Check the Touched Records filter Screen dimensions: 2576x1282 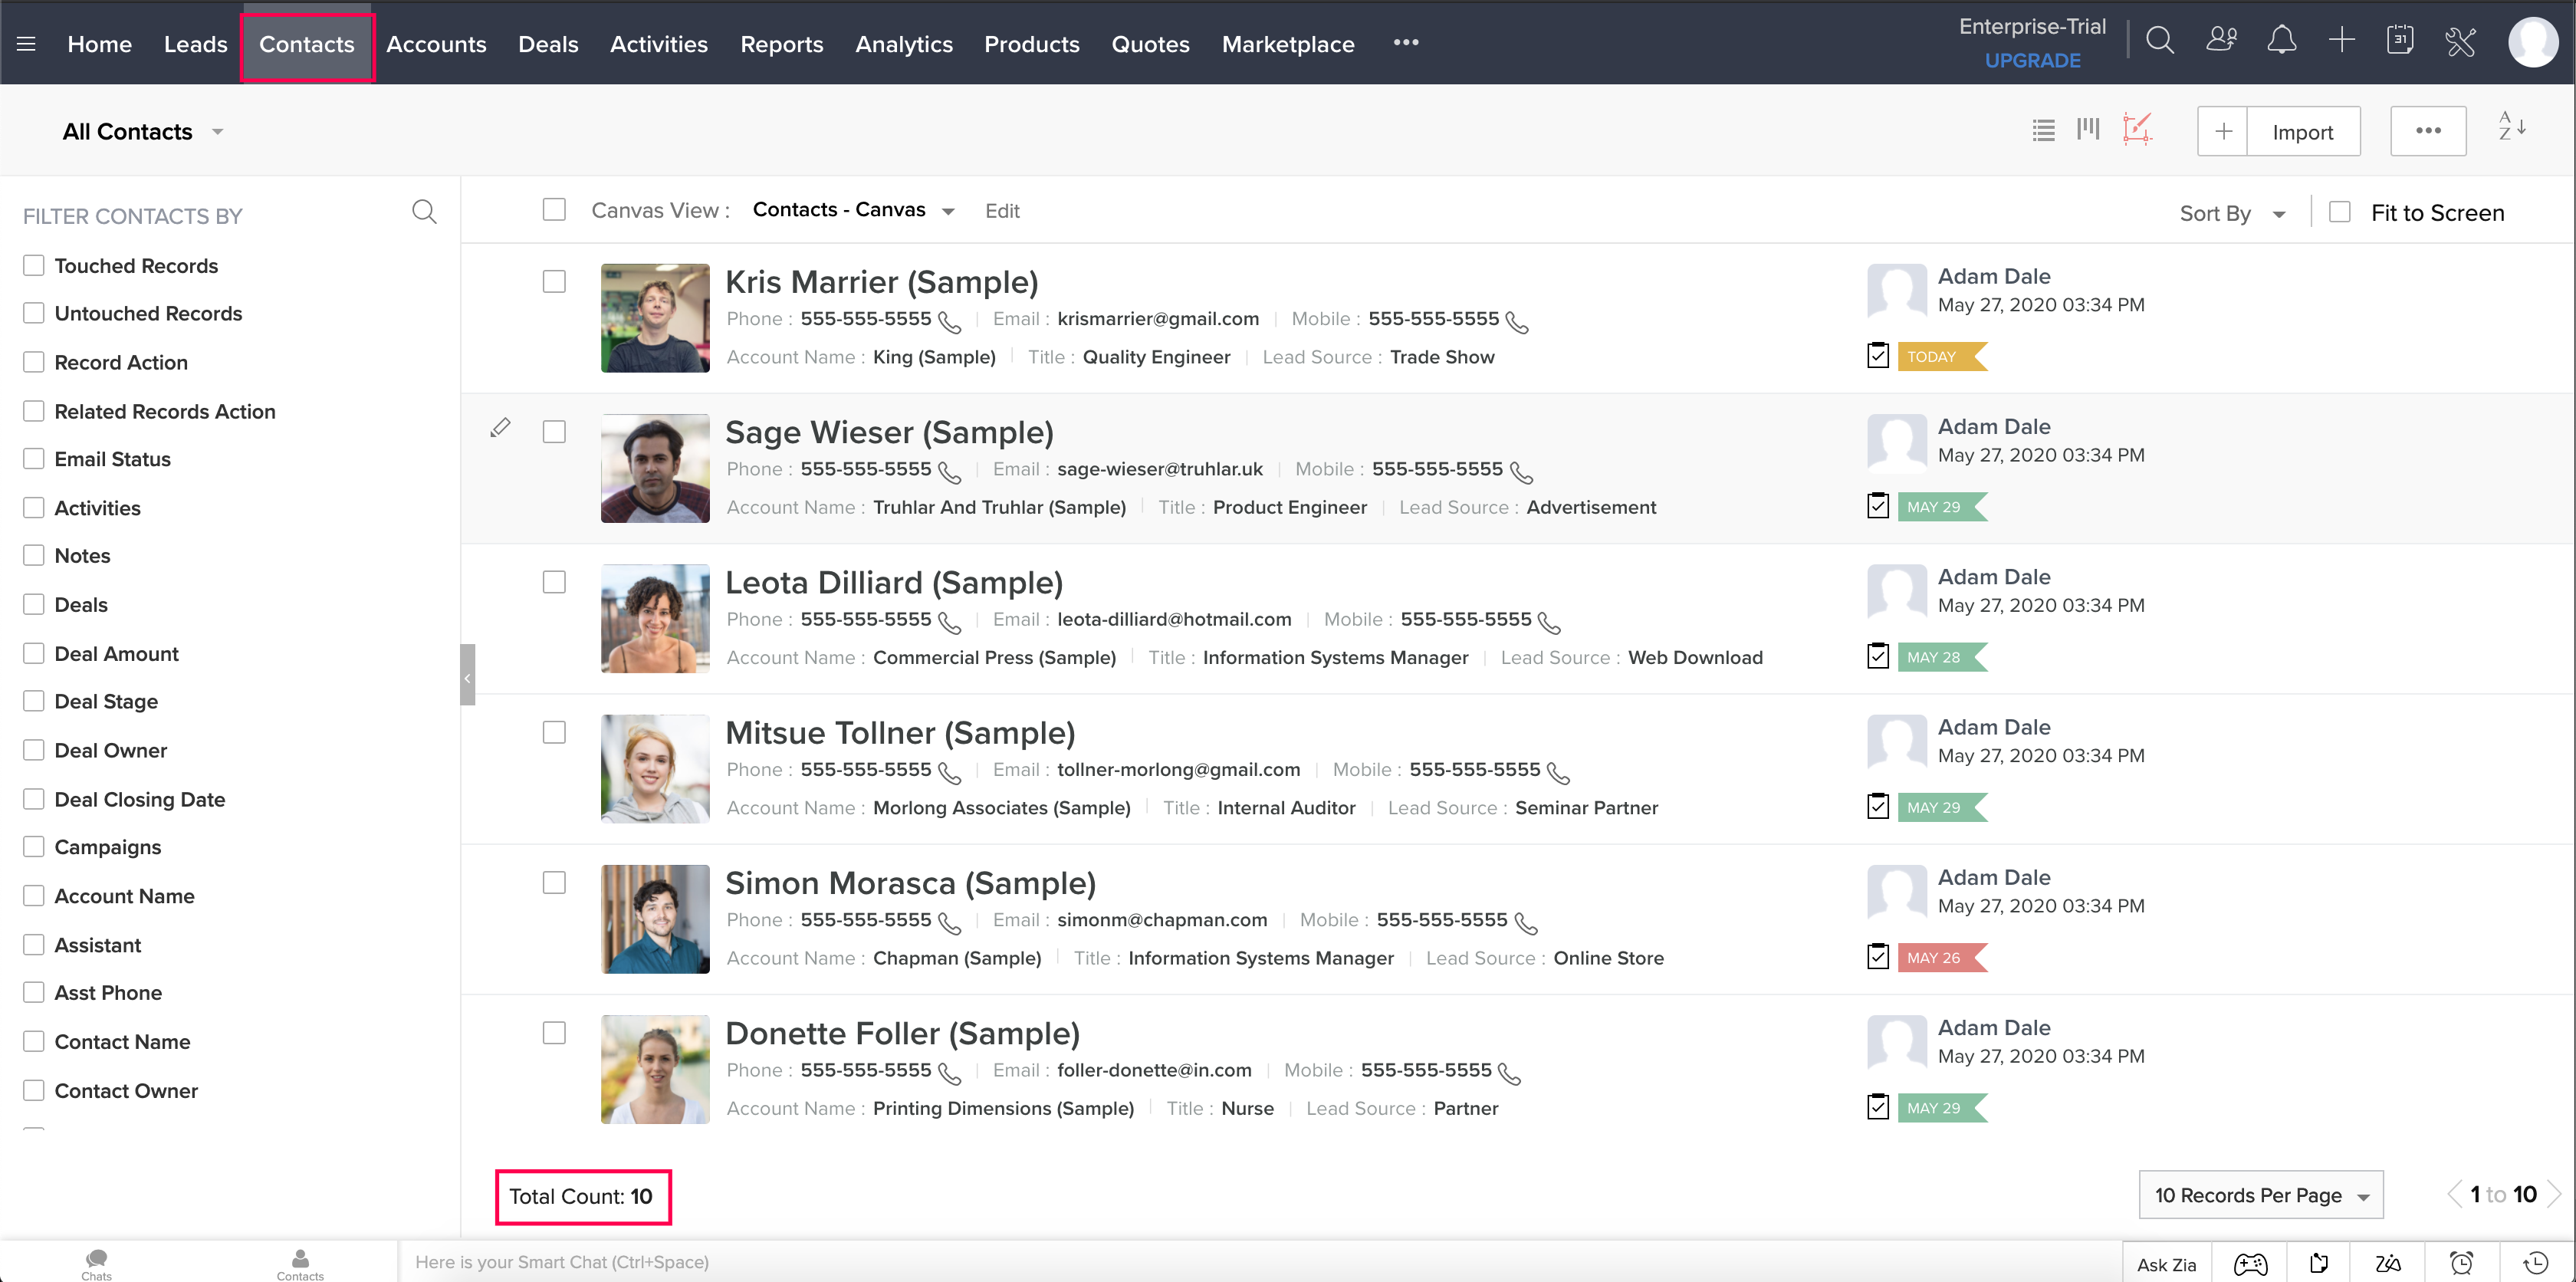(34, 266)
